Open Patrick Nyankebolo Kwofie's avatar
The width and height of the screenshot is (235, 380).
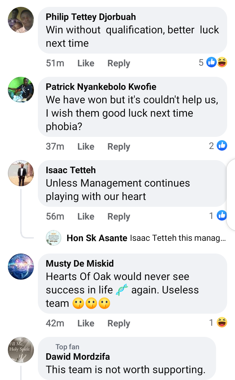tap(21, 90)
